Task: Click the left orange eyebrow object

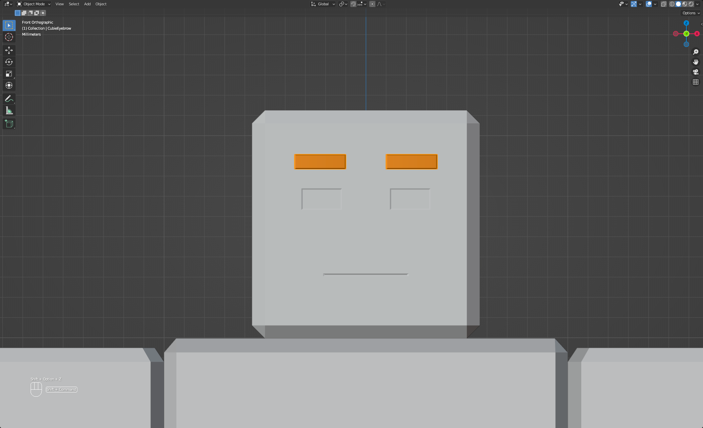Action: [x=320, y=162]
